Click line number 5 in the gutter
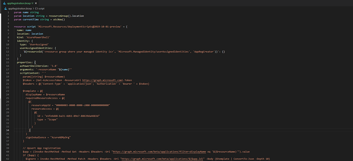353x161 pixels. (8, 27)
